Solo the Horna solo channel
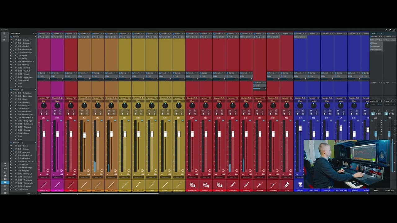397x223 pixels. [x=195, y=111]
